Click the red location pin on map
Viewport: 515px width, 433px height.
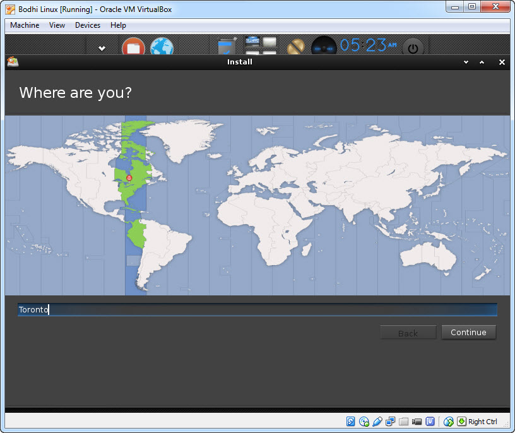tap(129, 178)
